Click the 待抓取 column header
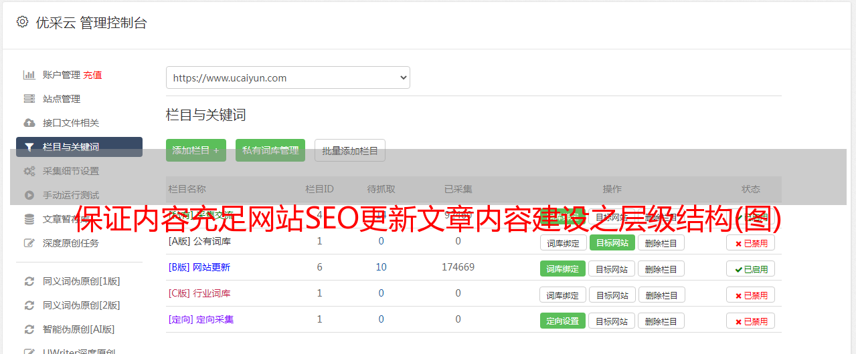Screen dimensions: 856x354 pos(381,189)
